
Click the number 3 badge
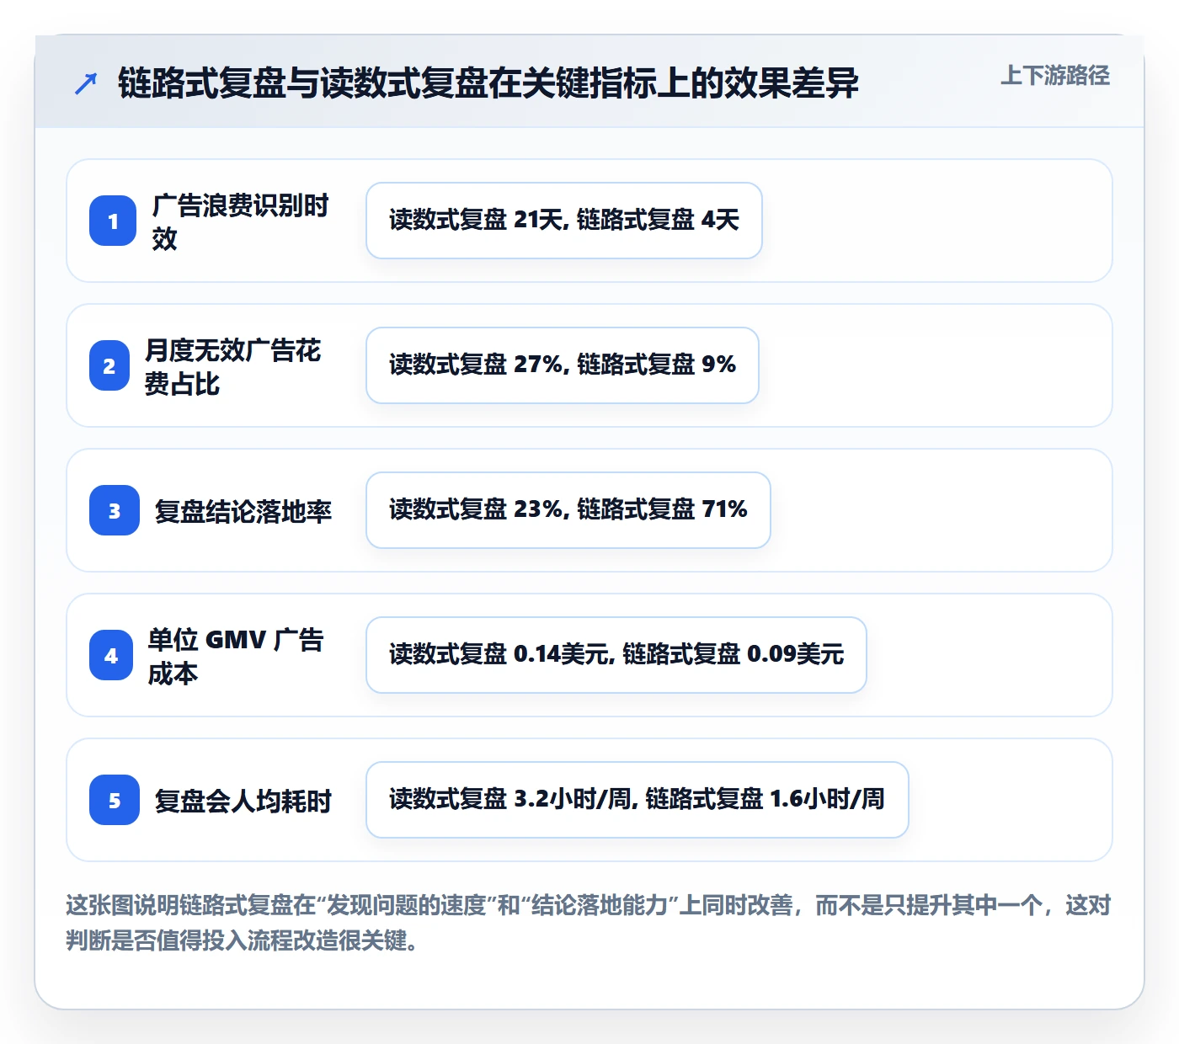click(115, 510)
